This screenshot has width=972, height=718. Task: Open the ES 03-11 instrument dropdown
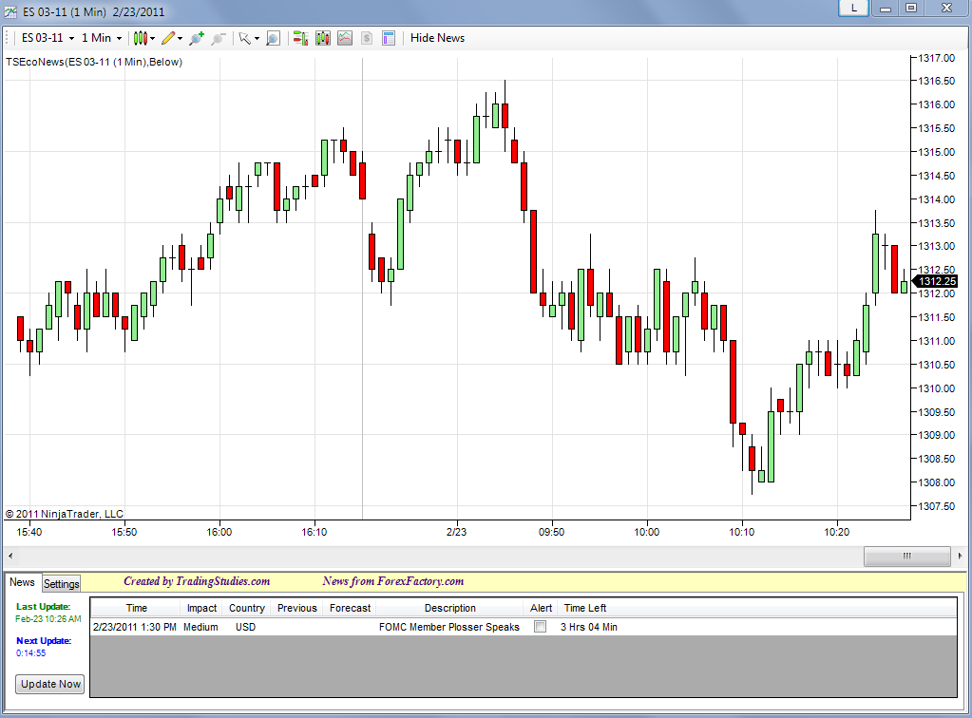click(48, 38)
